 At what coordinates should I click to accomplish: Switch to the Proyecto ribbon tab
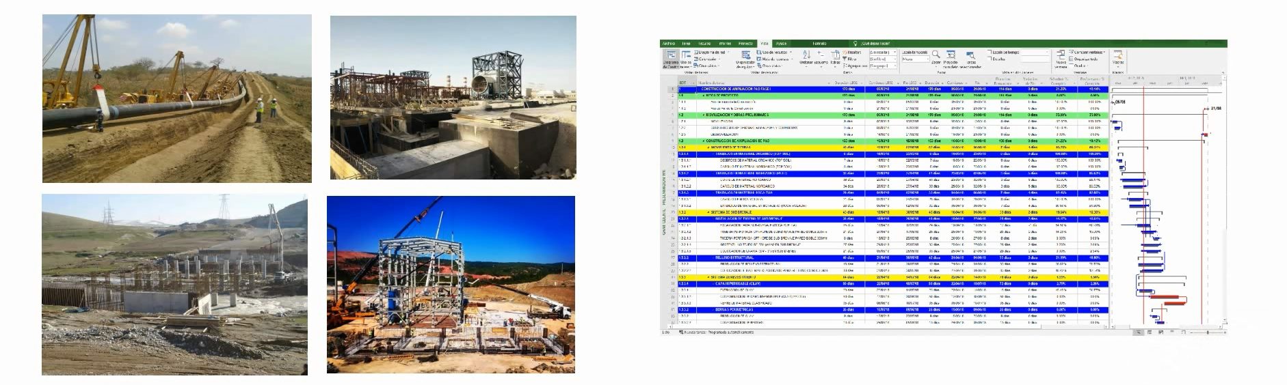[x=745, y=44]
